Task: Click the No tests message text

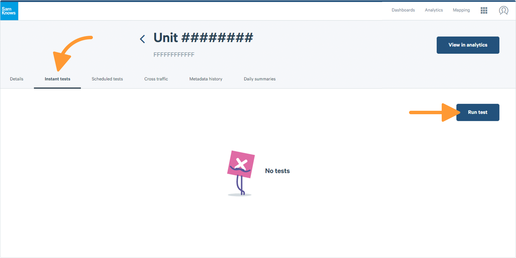Action: coord(277,171)
